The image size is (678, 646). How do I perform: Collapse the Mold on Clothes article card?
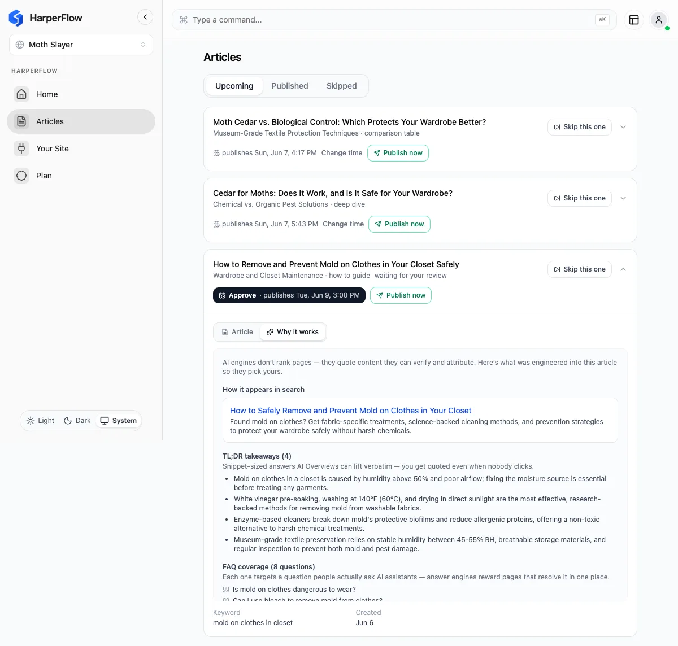point(623,269)
